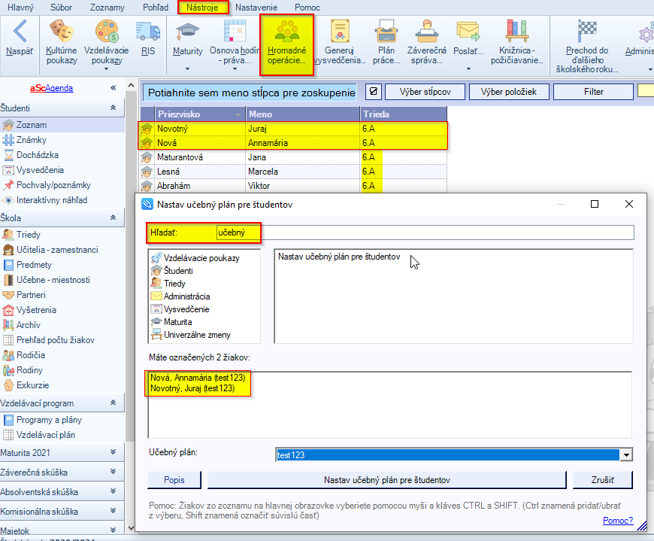This screenshot has width=654, height=541.
Task: Open Predmety in the sidebar
Action: 34,265
